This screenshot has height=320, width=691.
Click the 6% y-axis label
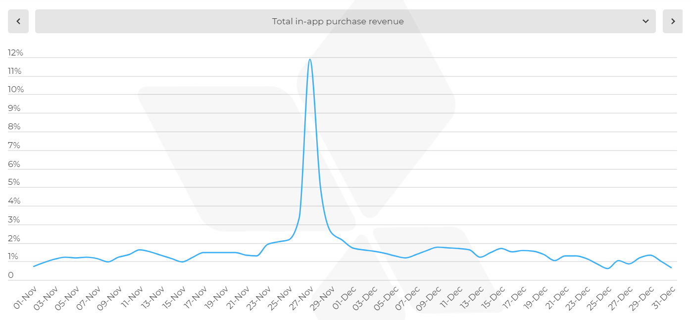click(14, 164)
